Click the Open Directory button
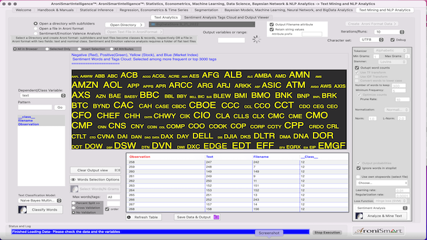The height and width of the screenshot is (240, 427). (125, 25)
